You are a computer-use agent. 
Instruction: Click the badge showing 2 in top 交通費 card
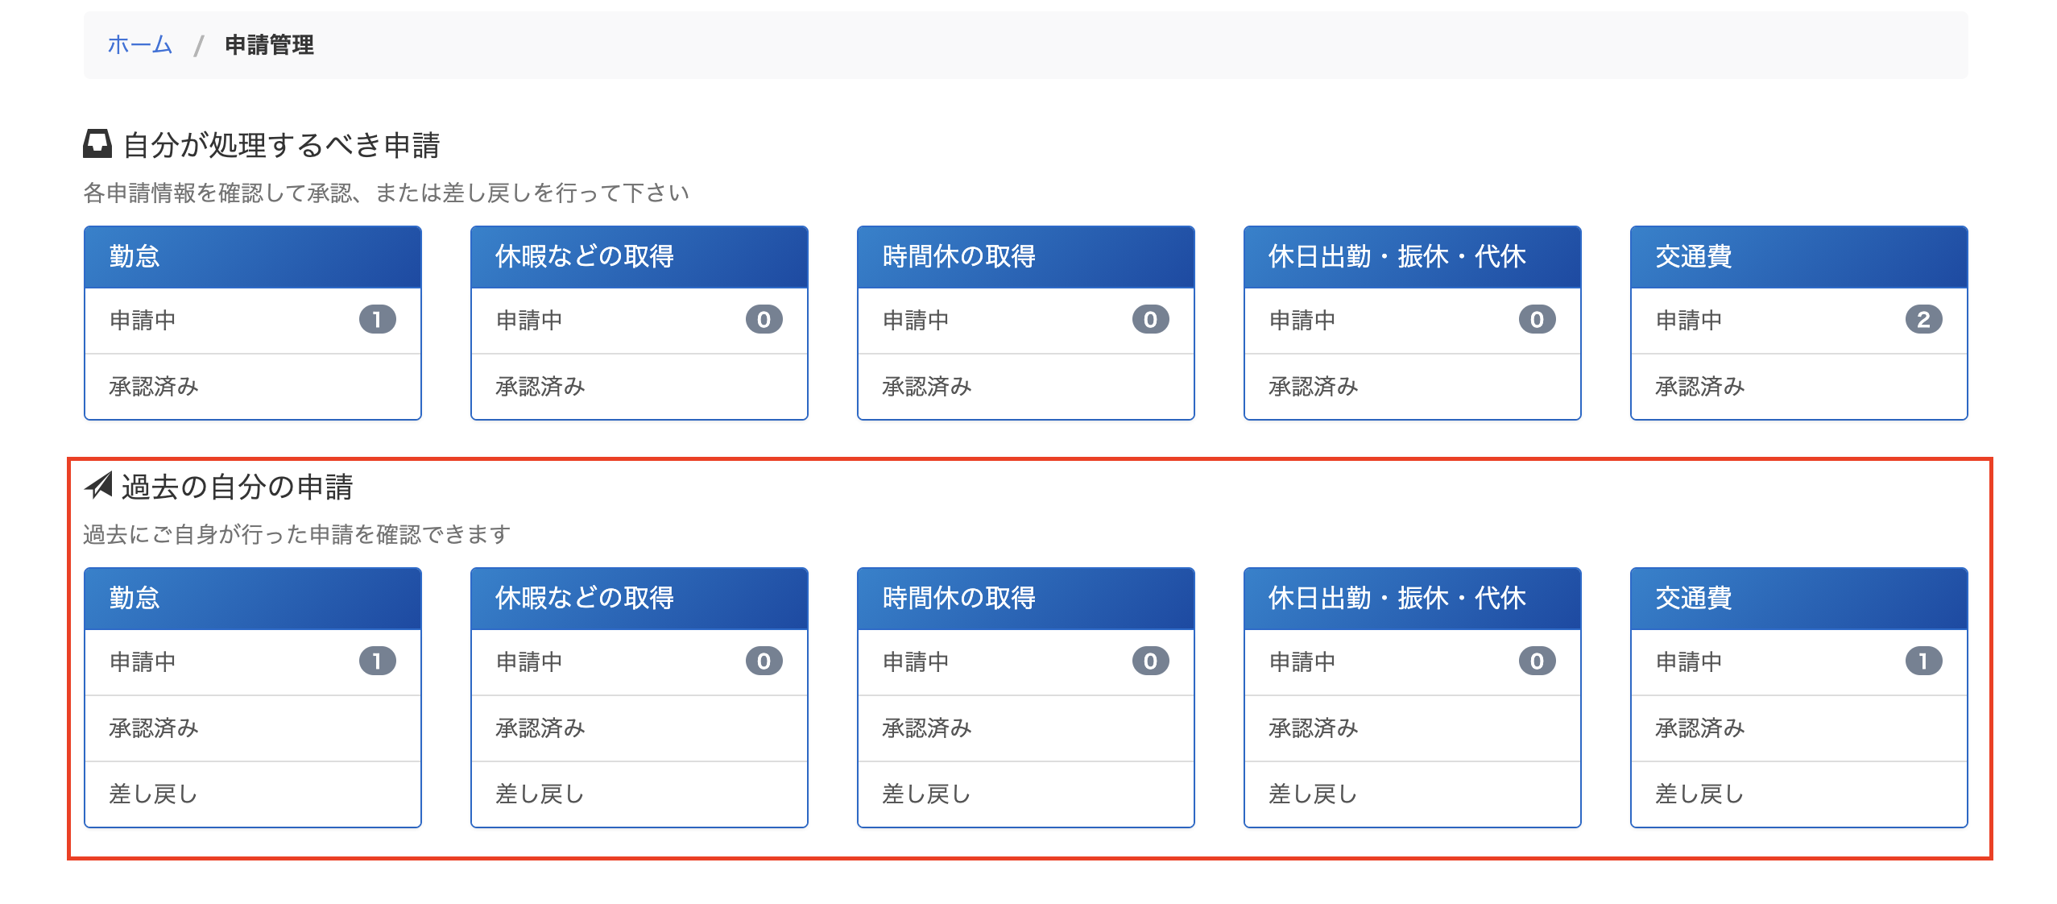pyautogui.click(x=1923, y=320)
